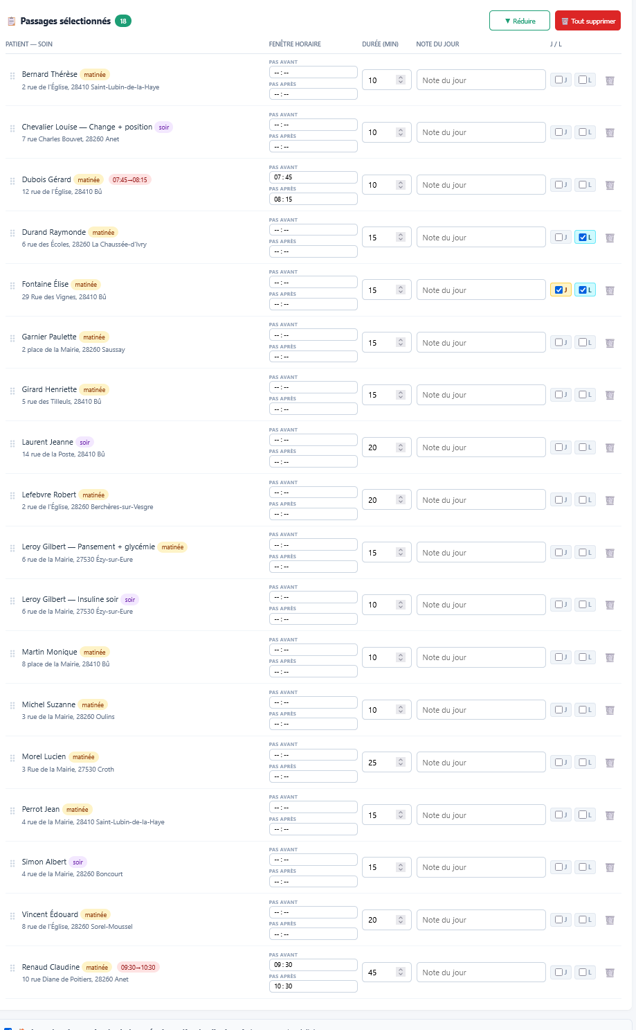
Task: Click drag handle beside Morel Lucien
Action: pyautogui.click(x=12, y=758)
